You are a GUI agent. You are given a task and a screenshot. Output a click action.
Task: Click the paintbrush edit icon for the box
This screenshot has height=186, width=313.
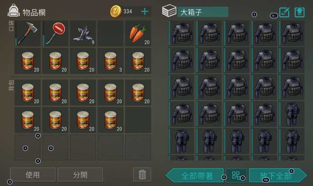coord(284,12)
